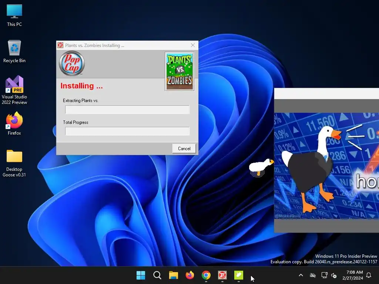Click the muted volume tray icon
This screenshot has width=379, height=284.
tap(334, 275)
